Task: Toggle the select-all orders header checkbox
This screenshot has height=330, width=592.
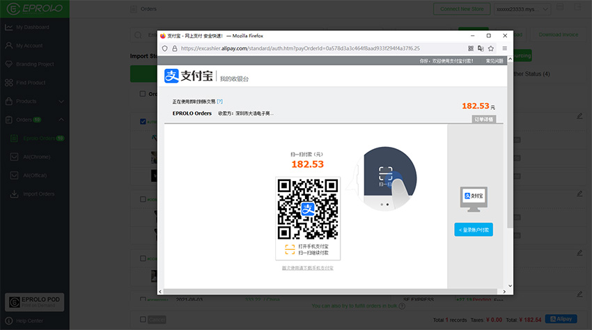Action: point(143,94)
